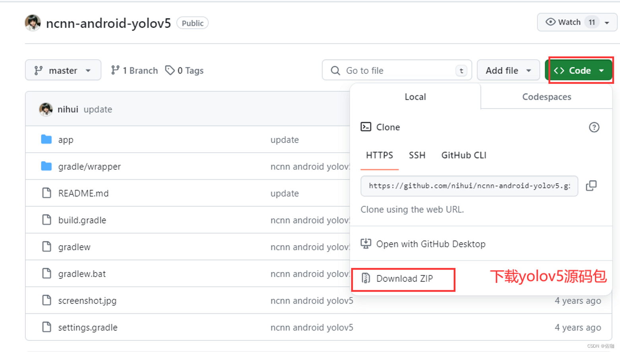The image size is (620, 352).
Task: Click the zip file icon beside Download ZIP
Action: (366, 279)
